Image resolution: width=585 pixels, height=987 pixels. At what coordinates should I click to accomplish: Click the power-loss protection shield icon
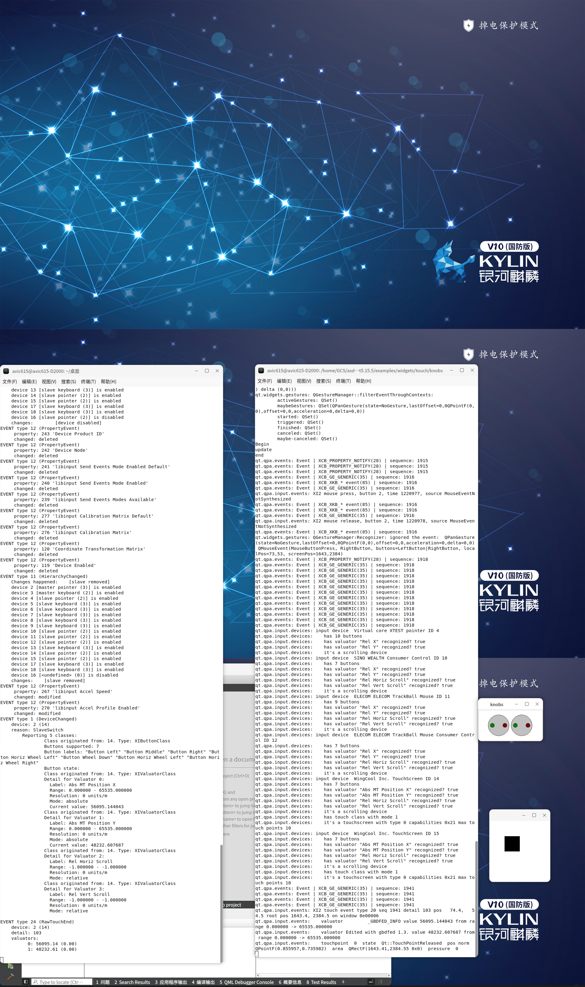pyautogui.click(x=468, y=26)
